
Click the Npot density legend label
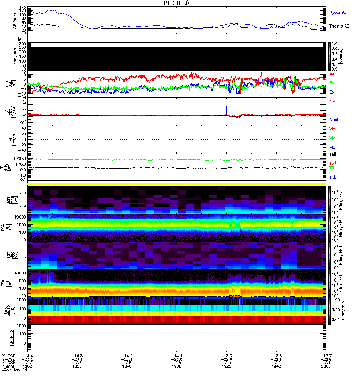point(334,119)
